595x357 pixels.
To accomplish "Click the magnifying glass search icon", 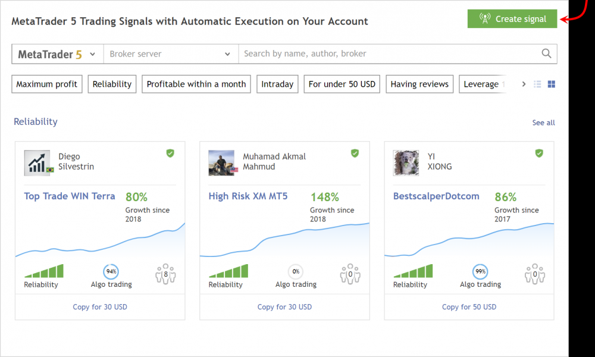I will coord(546,54).
